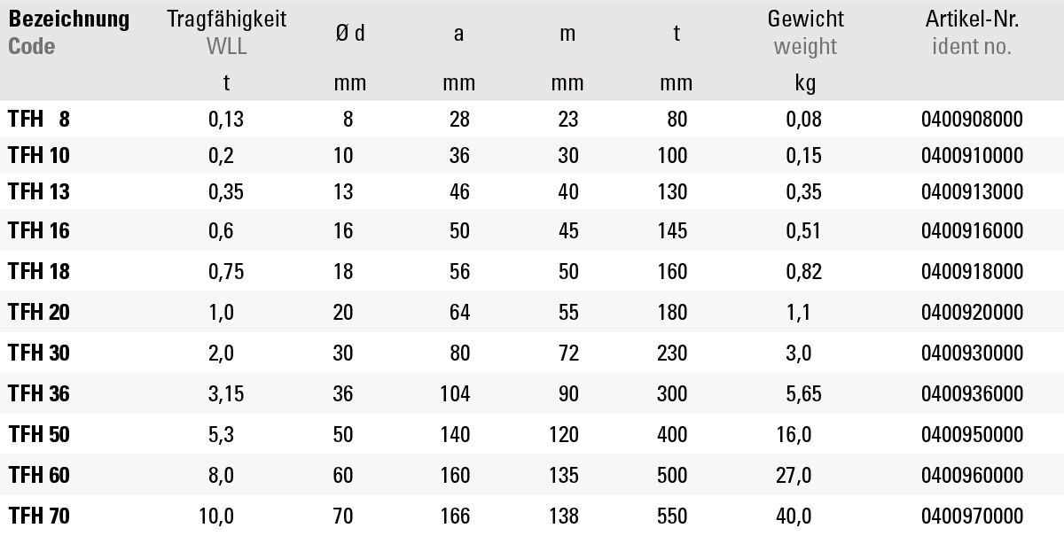Click the Bezeichnung column header

click(x=68, y=19)
